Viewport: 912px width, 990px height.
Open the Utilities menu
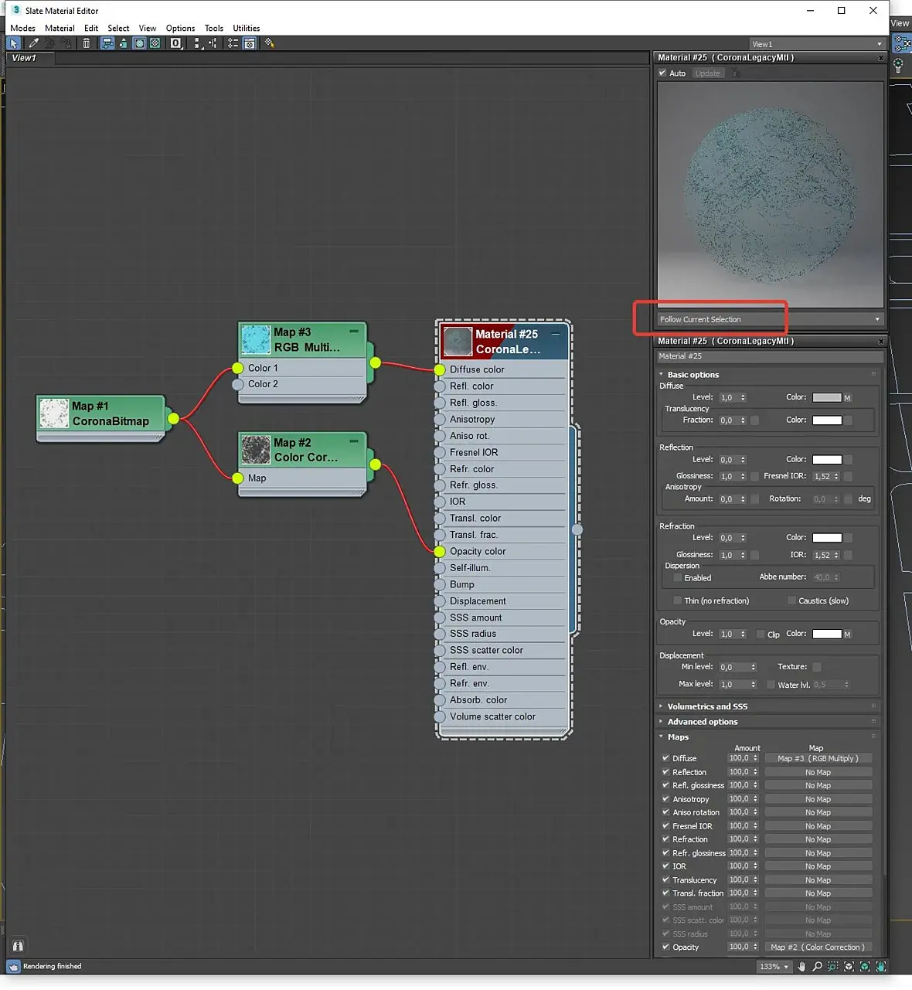coord(247,28)
